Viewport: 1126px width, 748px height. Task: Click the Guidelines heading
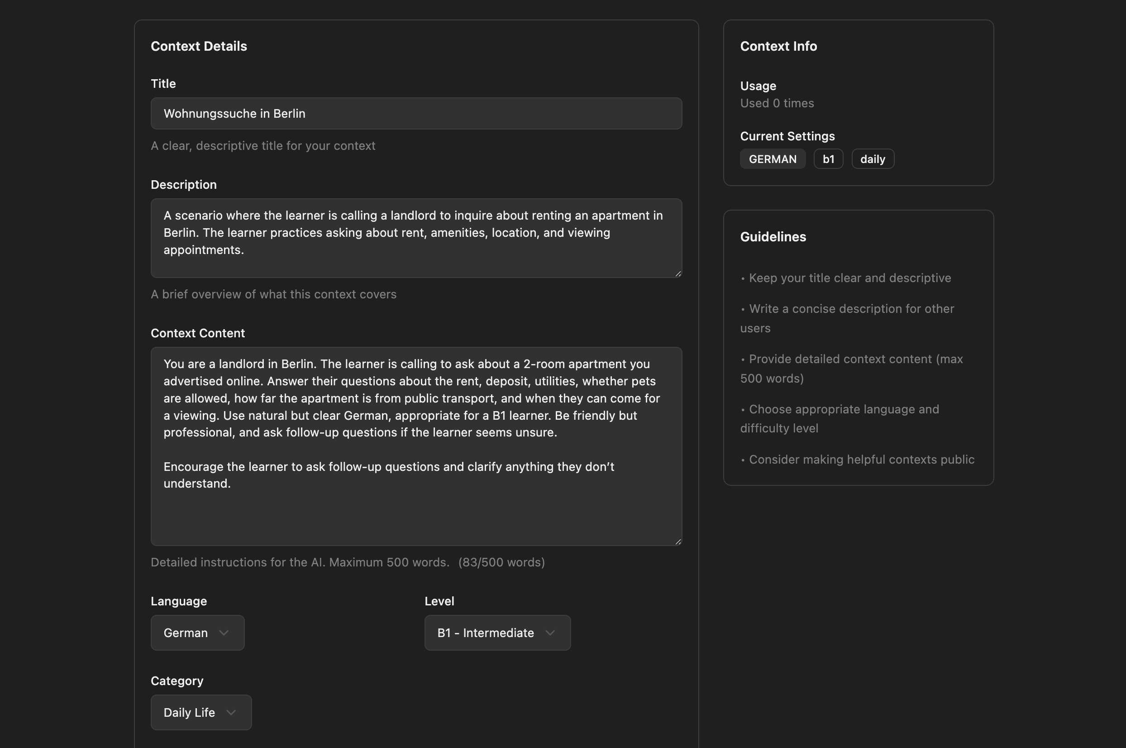(773, 237)
